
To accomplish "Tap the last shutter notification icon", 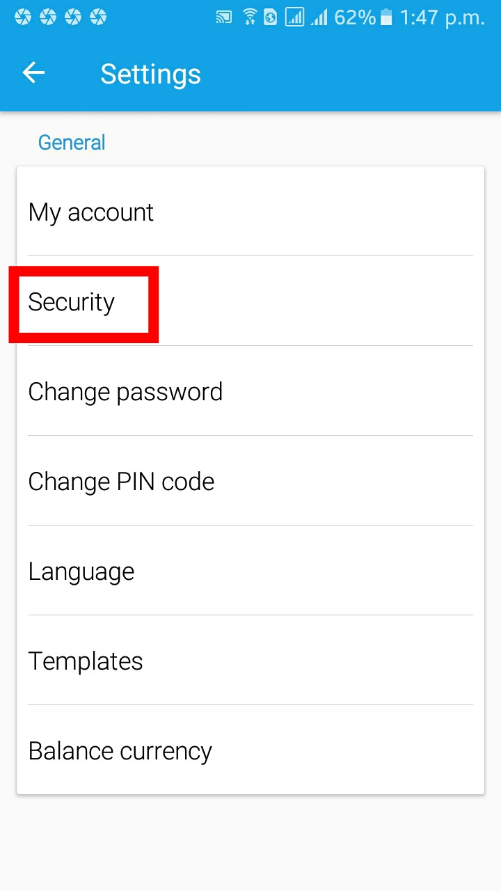I will pyautogui.click(x=98, y=17).
